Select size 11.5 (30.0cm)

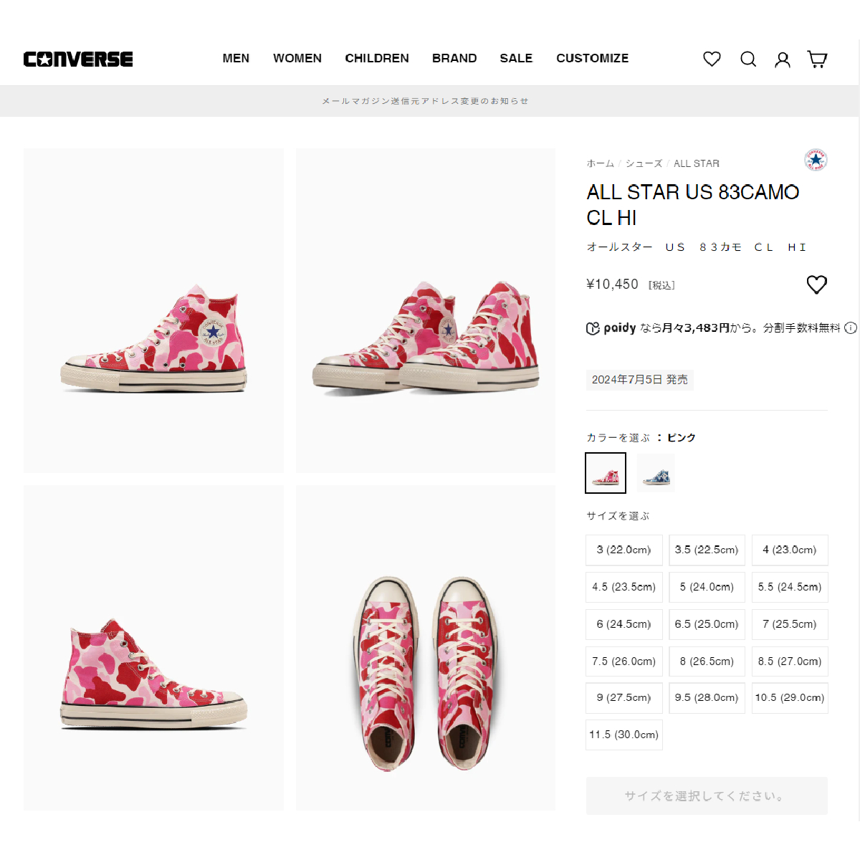coord(623,734)
